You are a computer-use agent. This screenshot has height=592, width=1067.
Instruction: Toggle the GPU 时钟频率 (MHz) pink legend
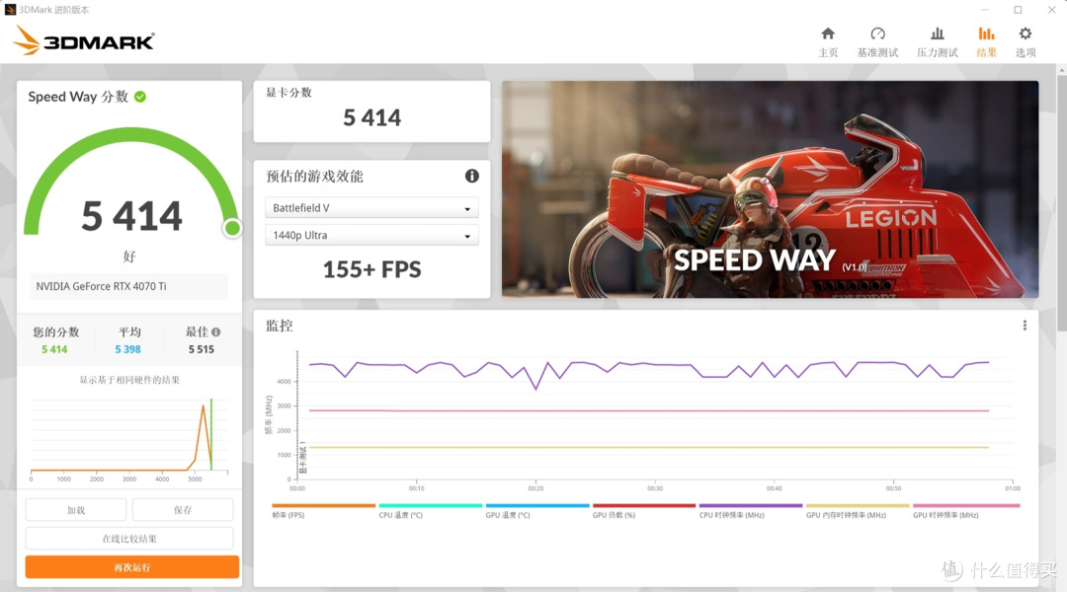click(966, 510)
